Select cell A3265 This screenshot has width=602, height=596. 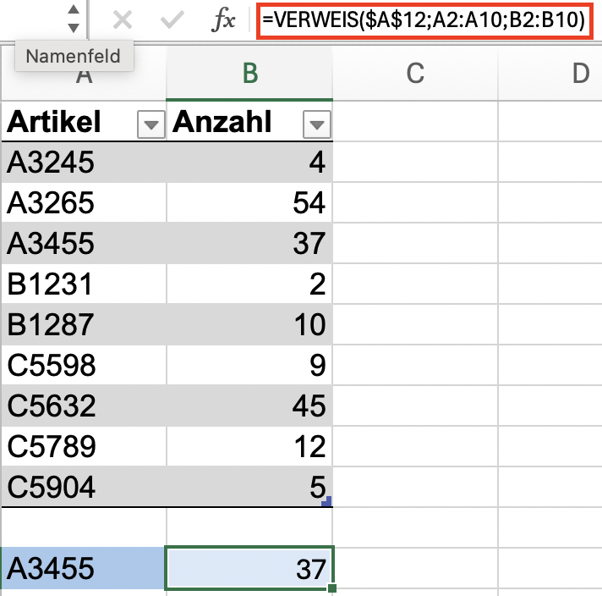[x=84, y=202]
